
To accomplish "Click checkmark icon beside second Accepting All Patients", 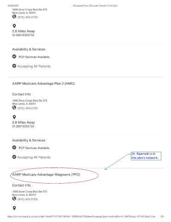I will pyautogui.click(x=14, y=157).
